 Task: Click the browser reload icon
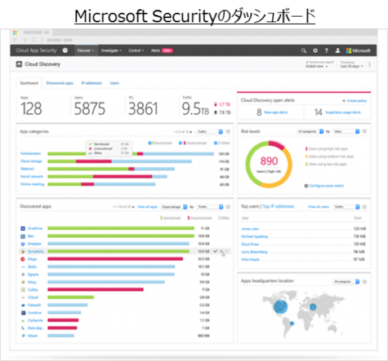pos(34,40)
